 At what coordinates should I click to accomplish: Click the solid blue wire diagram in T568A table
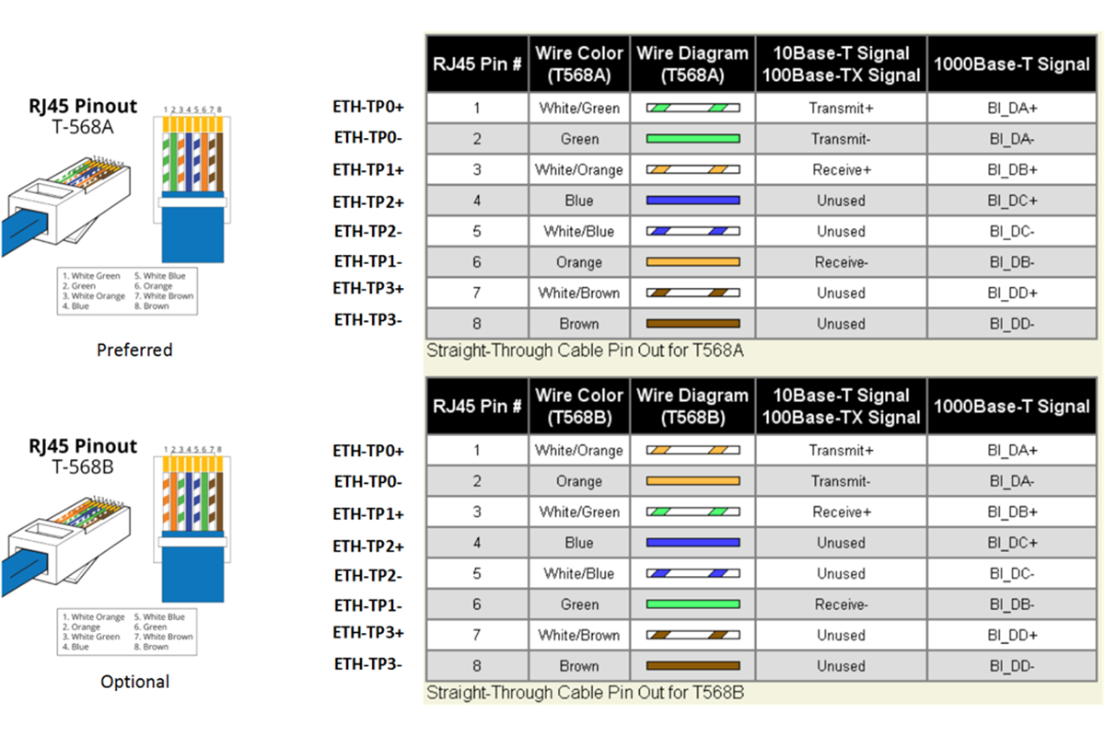(693, 201)
